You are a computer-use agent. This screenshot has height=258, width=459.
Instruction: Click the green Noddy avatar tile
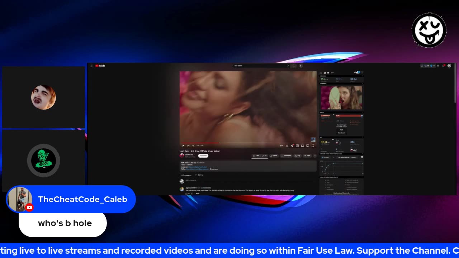[44, 161]
